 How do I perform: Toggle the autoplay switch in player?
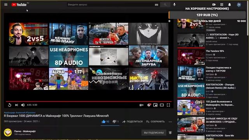click(141, 105)
